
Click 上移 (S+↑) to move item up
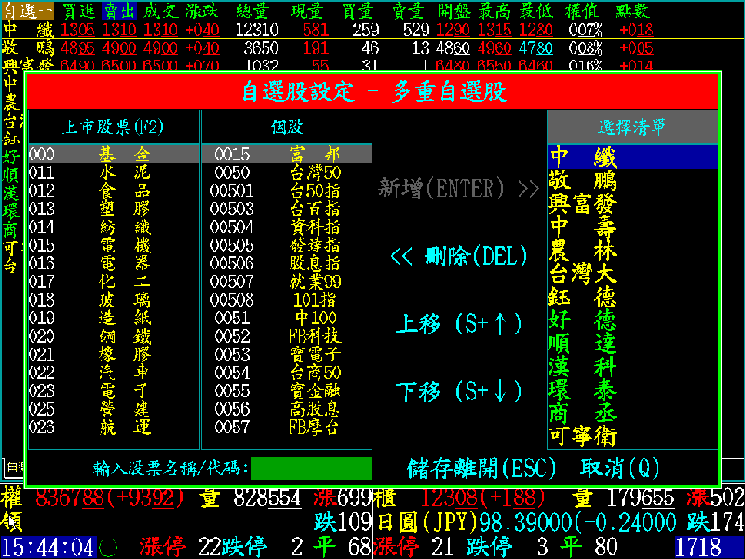point(459,323)
